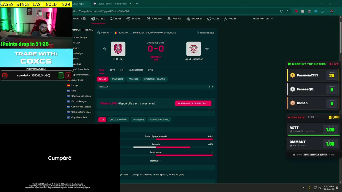Open the browser three-dot menu
The width and height of the screenshot is (342, 192).
(x=338, y=11)
